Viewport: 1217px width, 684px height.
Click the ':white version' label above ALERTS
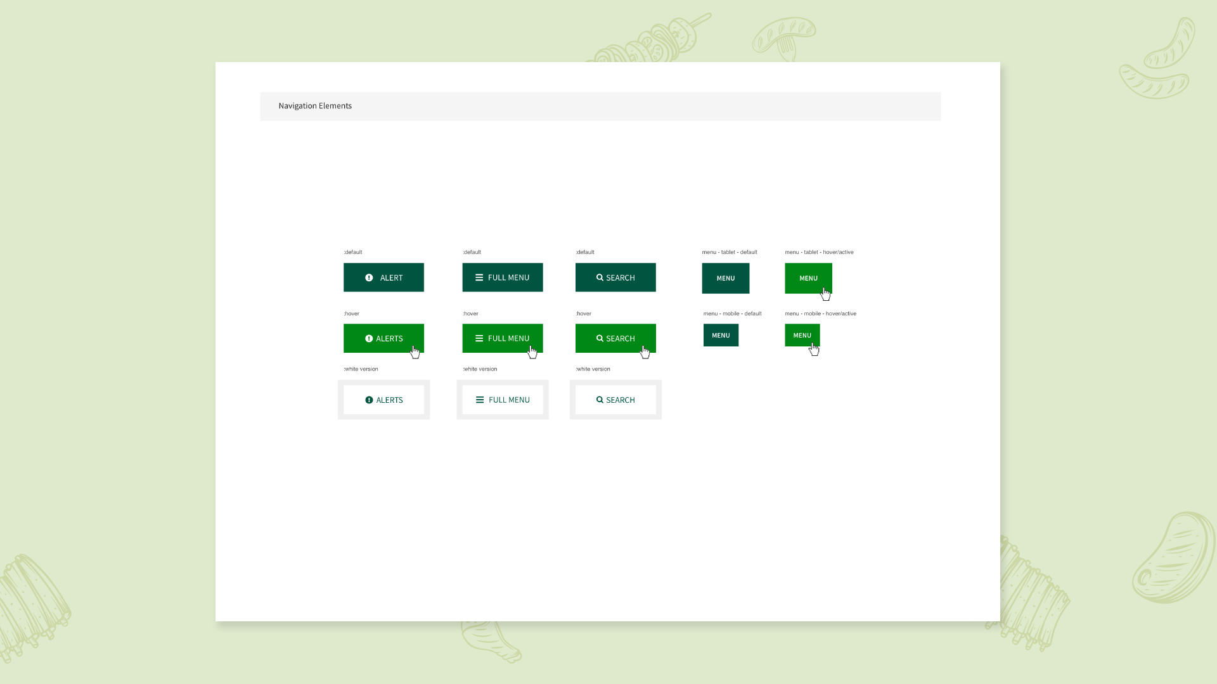361,369
